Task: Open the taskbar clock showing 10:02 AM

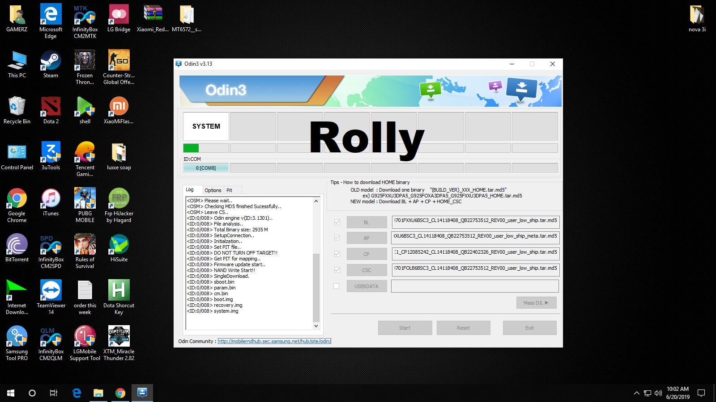Action: click(678, 393)
